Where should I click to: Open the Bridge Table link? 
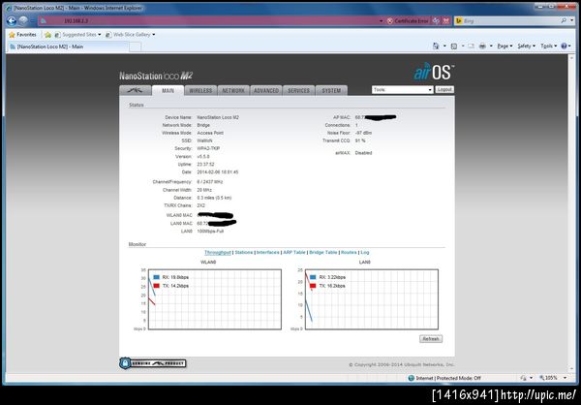click(x=323, y=252)
